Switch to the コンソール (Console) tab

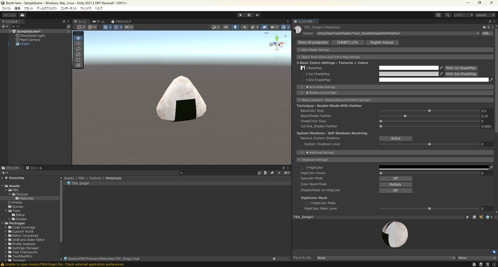click(x=34, y=168)
